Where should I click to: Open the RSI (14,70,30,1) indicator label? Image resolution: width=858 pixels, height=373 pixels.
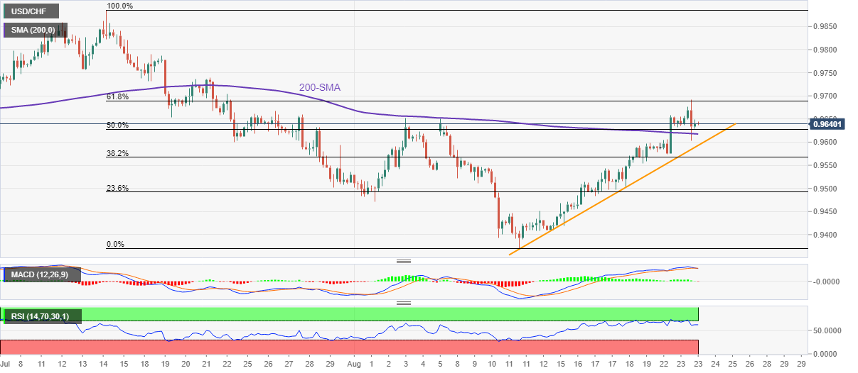tap(41, 316)
